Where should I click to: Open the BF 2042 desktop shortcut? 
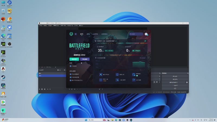(x=3, y=112)
